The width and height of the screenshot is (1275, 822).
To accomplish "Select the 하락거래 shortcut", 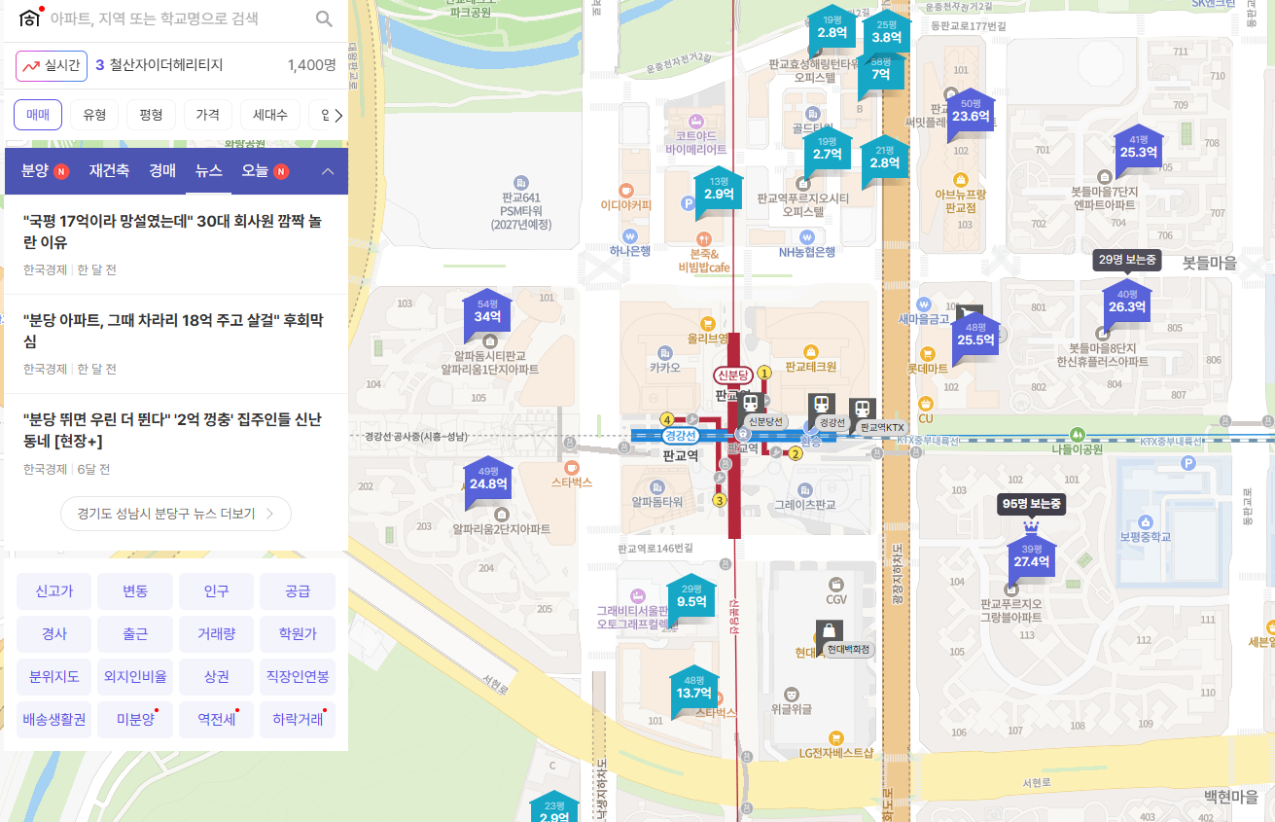I will coord(298,720).
